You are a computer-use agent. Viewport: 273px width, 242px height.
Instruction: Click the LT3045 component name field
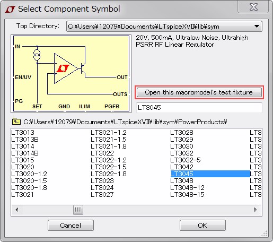(x=199, y=108)
